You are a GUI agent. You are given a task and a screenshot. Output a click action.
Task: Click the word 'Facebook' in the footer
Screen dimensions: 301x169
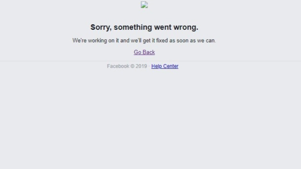coord(118,66)
